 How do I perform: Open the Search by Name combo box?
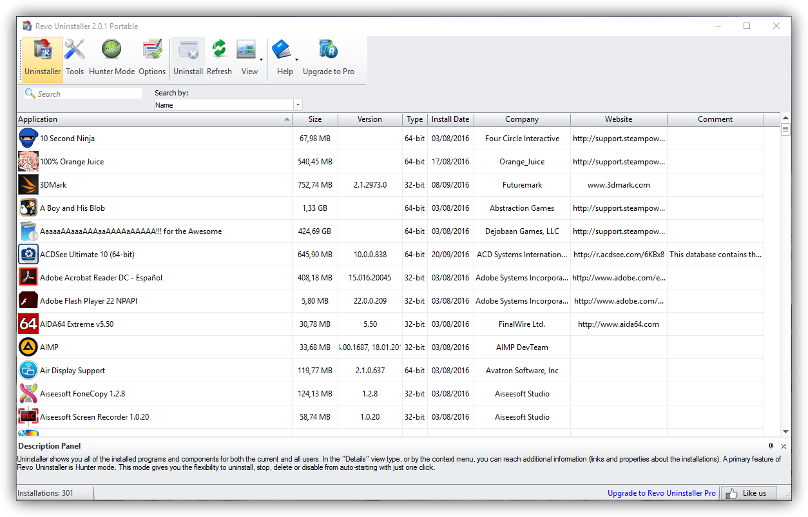[x=228, y=105]
